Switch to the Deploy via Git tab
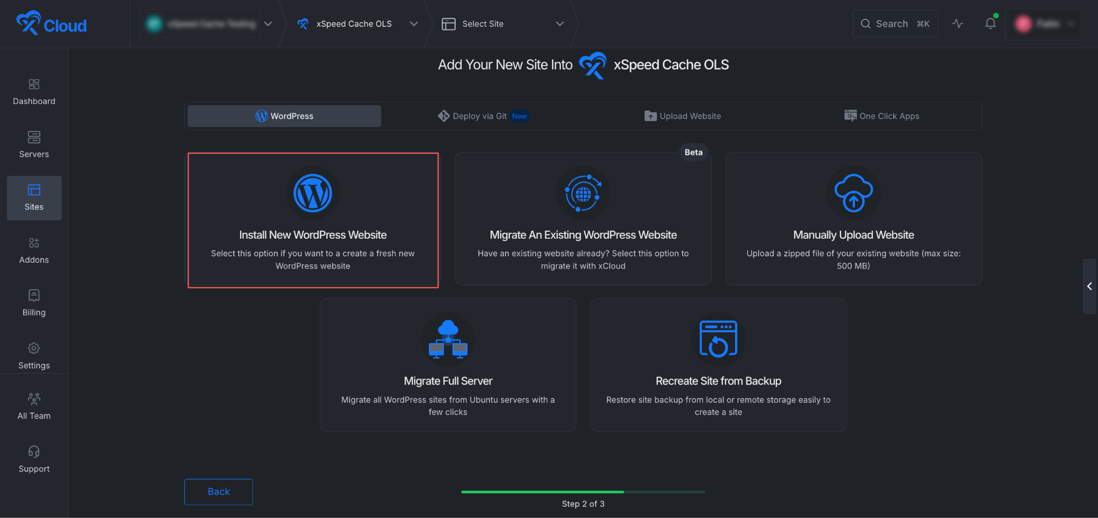Screen dimensions: 1098x518 (483, 116)
